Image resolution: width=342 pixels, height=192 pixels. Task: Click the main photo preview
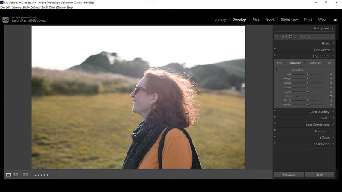(138, 97)
